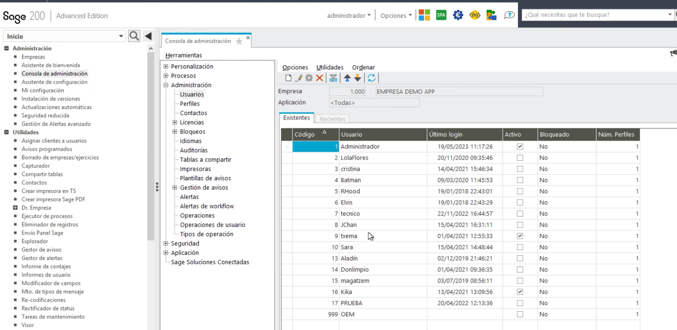The width and height of the screenshot is (677, 330).
Task: Click the green SPA icon
Action: (x=441, y=15)
